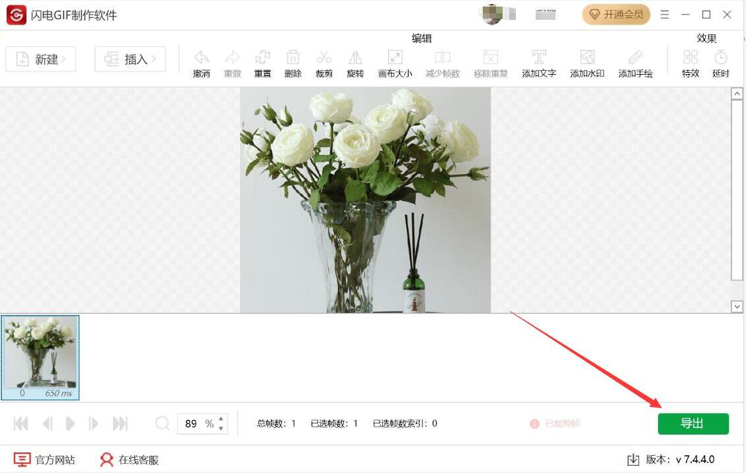Image resolution: width=746 pixels, height=473 pixels.
Task: Click the version text v 7.4.4.0
Action: point(695,460)
